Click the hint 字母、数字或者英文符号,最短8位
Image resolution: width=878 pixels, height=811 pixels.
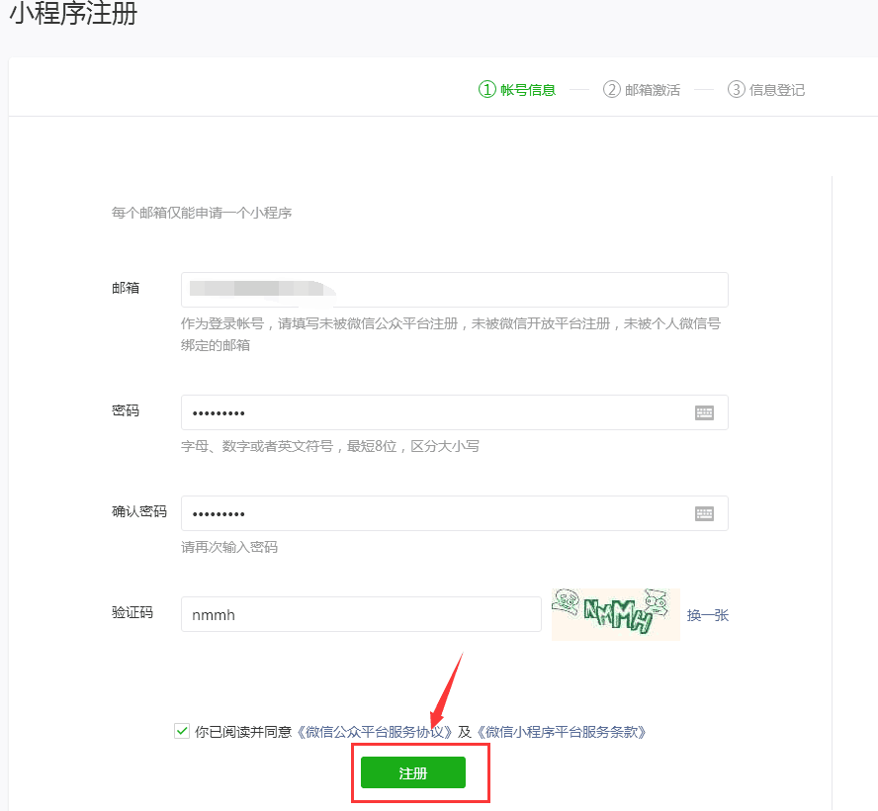pyautogui.click(x=289, y=446)
